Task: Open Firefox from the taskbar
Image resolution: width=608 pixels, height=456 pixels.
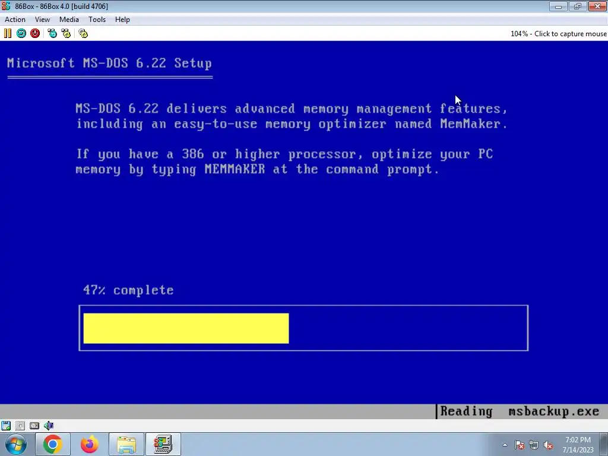Action: [90, 444]
